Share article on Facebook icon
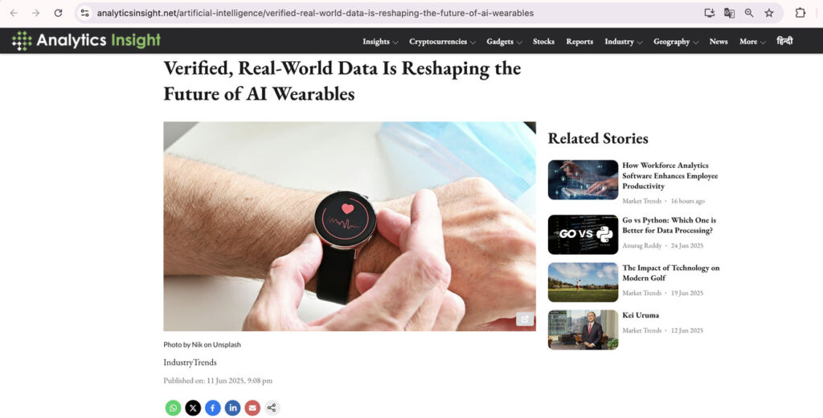Screen dimensions: 823x418 pos(212,408)
